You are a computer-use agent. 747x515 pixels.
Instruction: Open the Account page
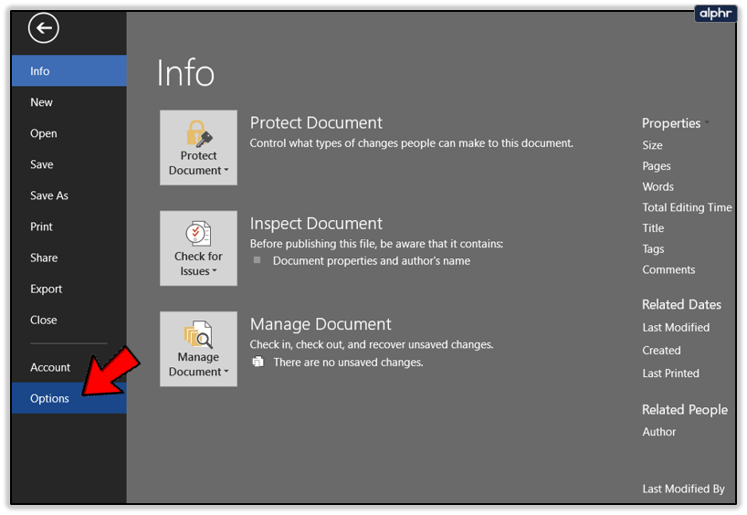69,367
